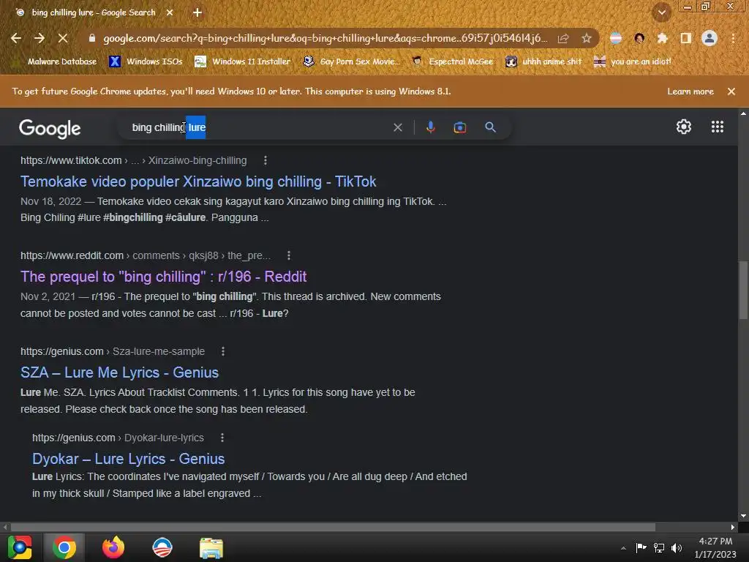The width and height of the screenshot is (749, 562).
Task: Toggle the Chrome side panel
Action: tap(686, 38)
